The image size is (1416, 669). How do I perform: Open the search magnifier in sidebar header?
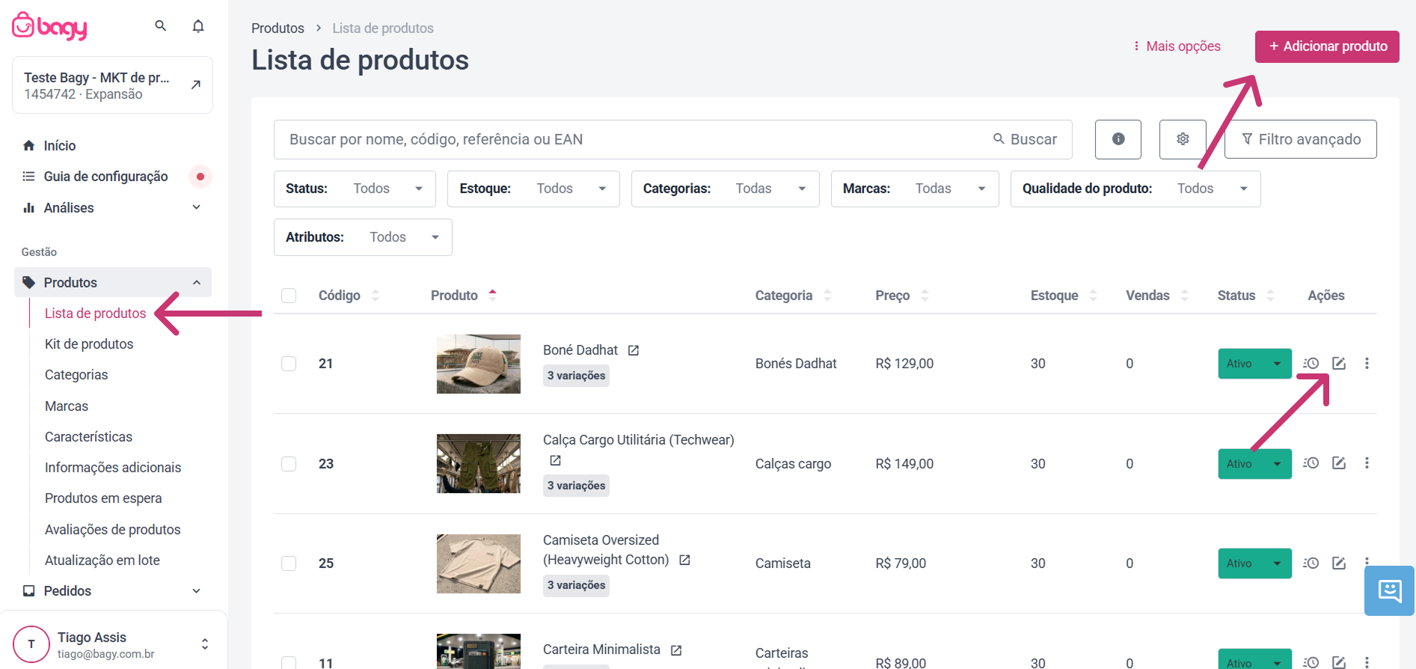[x=160, y=25]
